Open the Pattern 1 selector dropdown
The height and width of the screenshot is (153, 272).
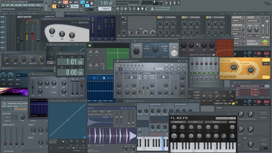point(106,9)
